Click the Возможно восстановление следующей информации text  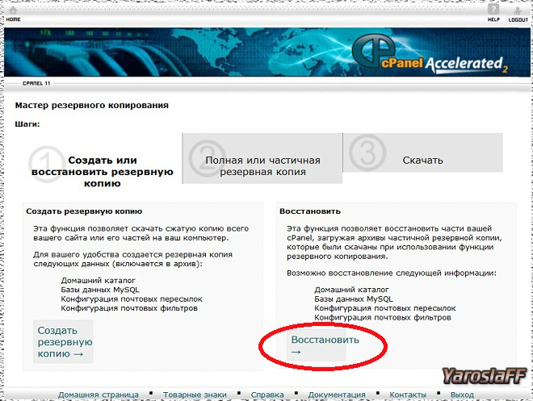392,273
